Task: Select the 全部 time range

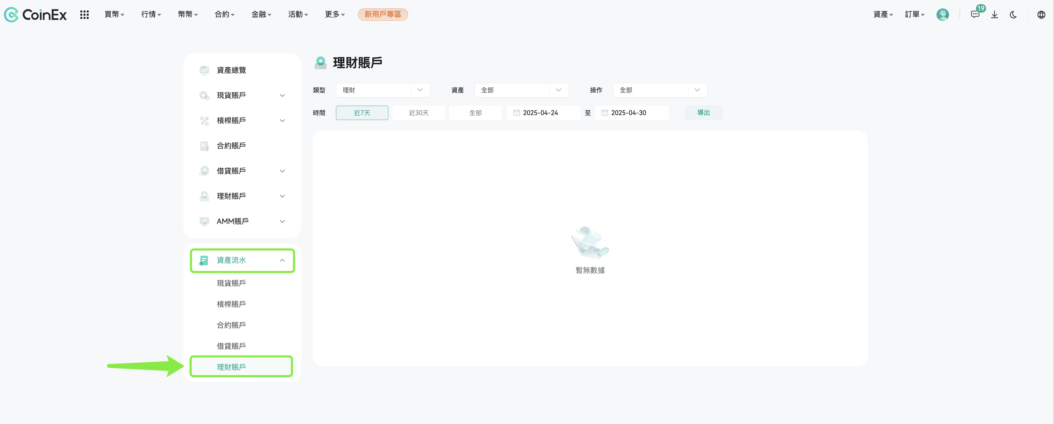Action: pyautogui.click(x=475, y=113)
